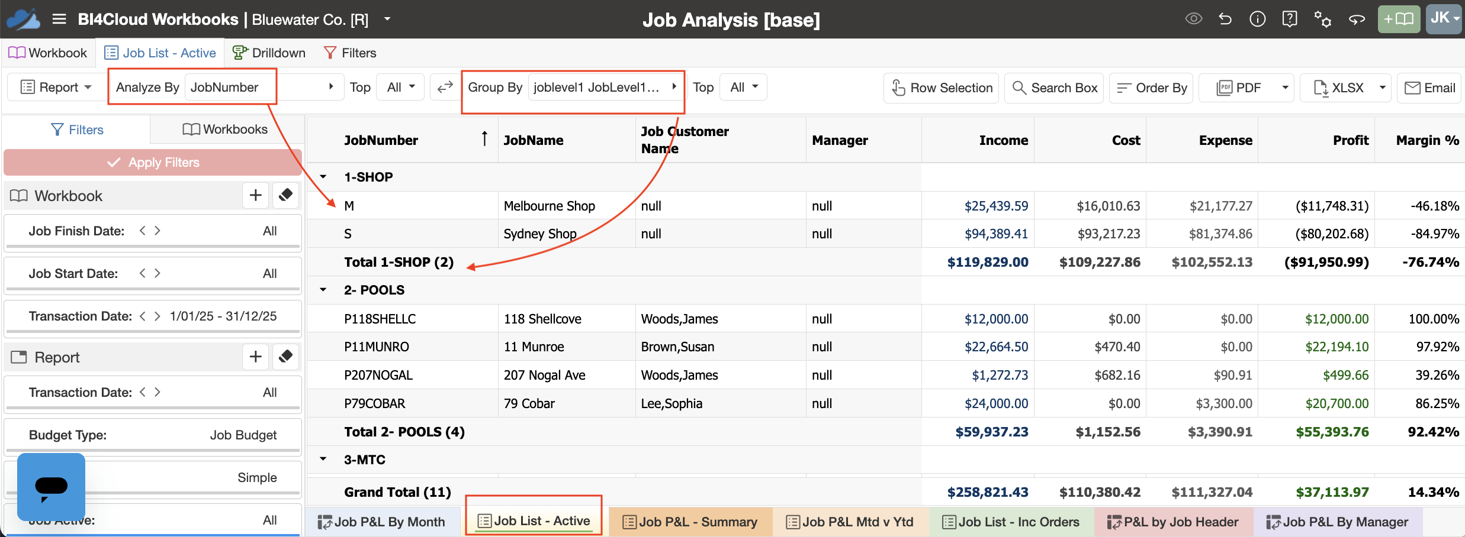Open the Job P&L - Summary tab
This screenshot has width=1465, height=537.
[690, 522]
